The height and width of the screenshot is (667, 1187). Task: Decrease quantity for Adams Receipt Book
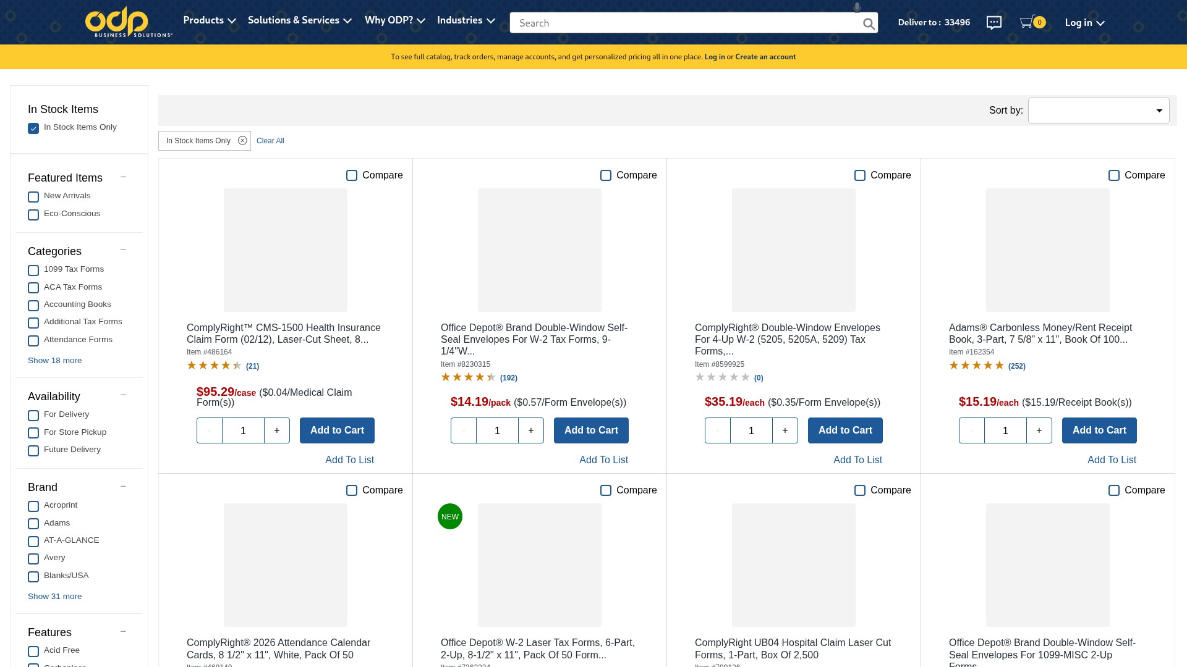click(972, 430)
